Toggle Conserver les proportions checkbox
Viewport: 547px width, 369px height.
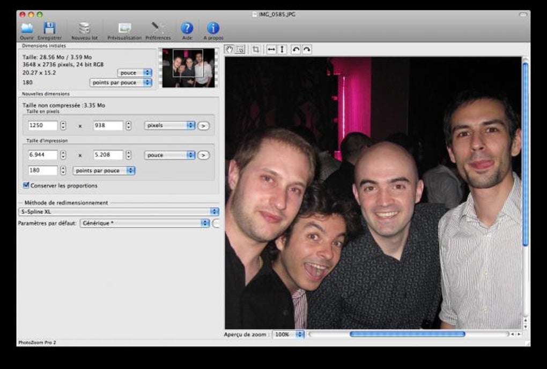[26, 185]
